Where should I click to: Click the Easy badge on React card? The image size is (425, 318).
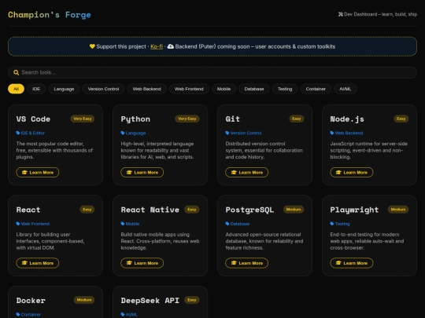87,210
